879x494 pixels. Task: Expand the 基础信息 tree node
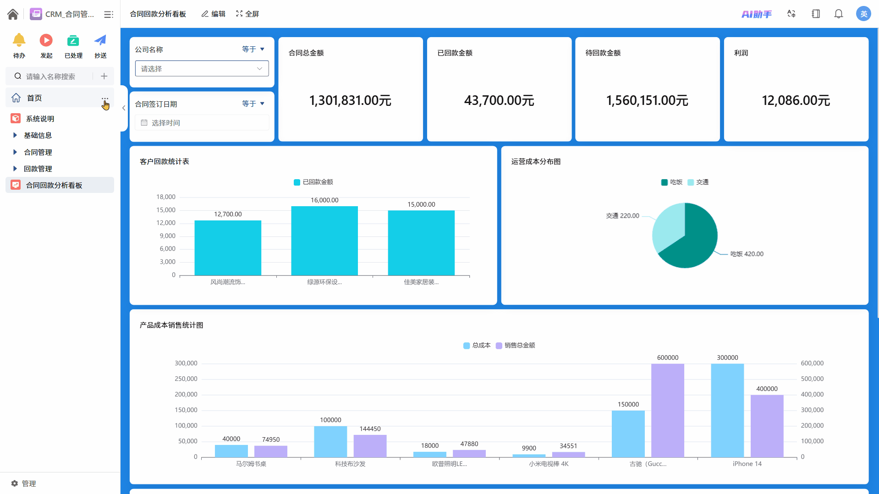pyautogui.click(x=15, y=135)
